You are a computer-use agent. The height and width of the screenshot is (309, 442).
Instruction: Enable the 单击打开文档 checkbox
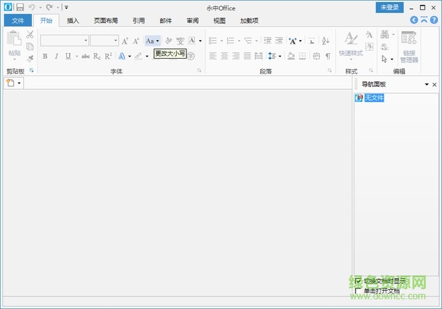358,290
